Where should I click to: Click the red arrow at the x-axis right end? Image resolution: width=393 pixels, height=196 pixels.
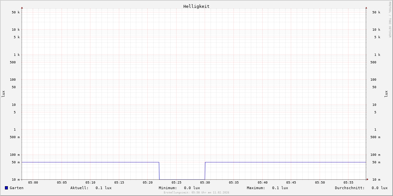pyautogui.click(x=367, y=179)
